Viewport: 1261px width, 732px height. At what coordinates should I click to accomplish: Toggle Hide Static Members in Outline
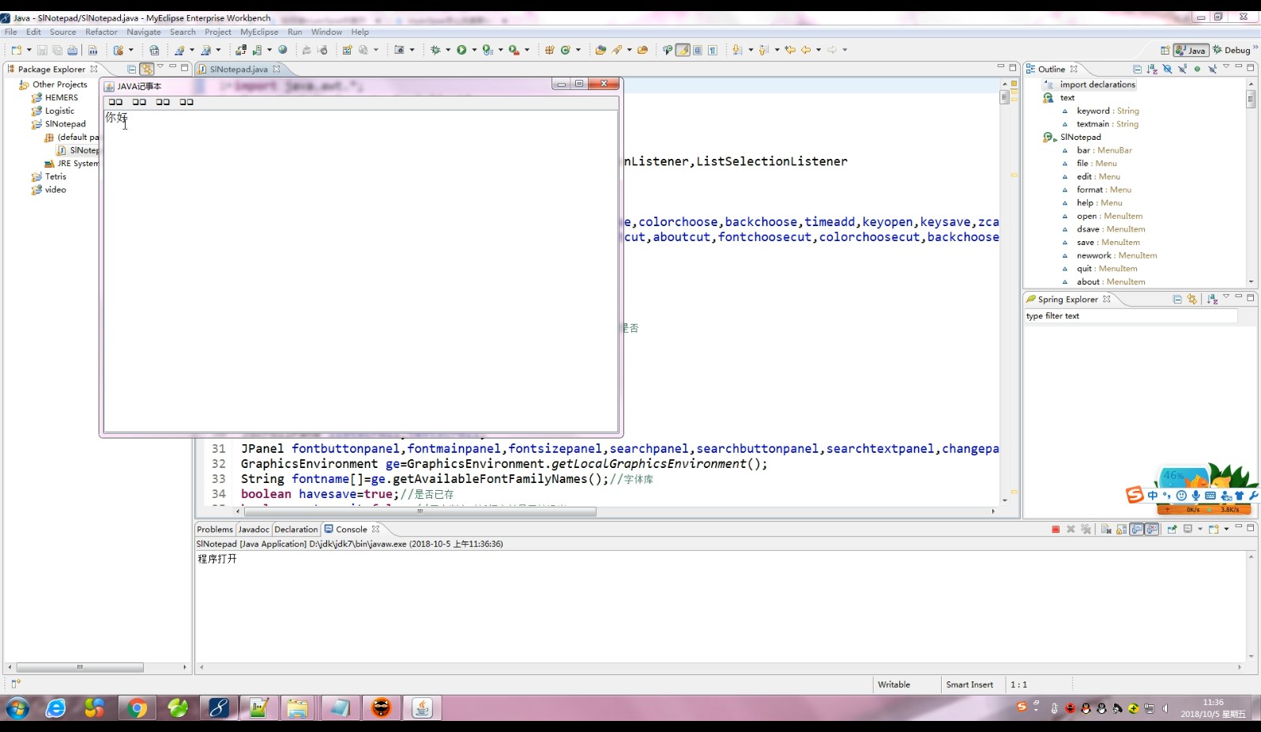click(x=1182, y=69)
